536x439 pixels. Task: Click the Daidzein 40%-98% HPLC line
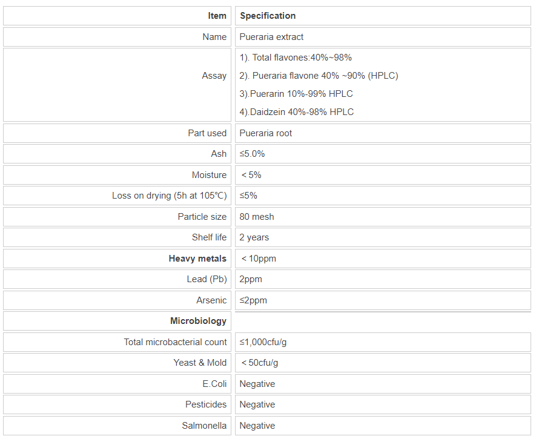[296, 112]
